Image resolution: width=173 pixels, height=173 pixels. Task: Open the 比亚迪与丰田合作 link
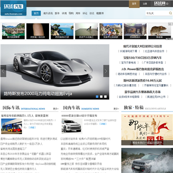pos(155,51)
